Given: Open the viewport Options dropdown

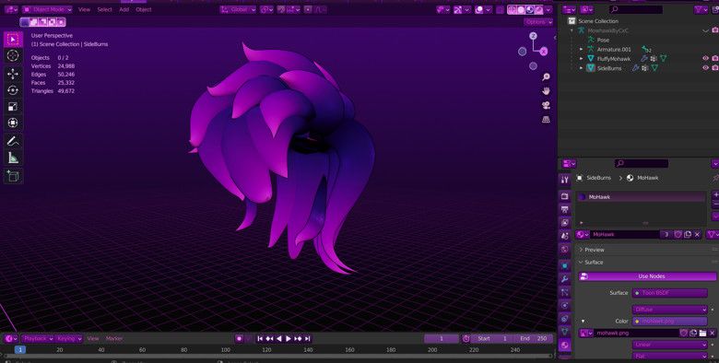Looking at the screenshot, I should pyautogui.click(x=537, y=22).
